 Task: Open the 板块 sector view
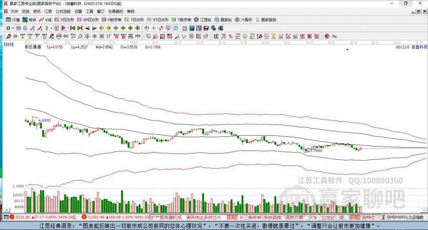(x=29, y=20)
